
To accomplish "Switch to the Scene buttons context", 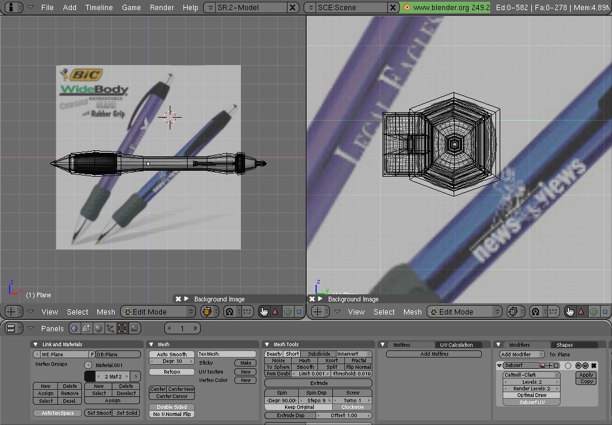I will [x=134, y=328].
